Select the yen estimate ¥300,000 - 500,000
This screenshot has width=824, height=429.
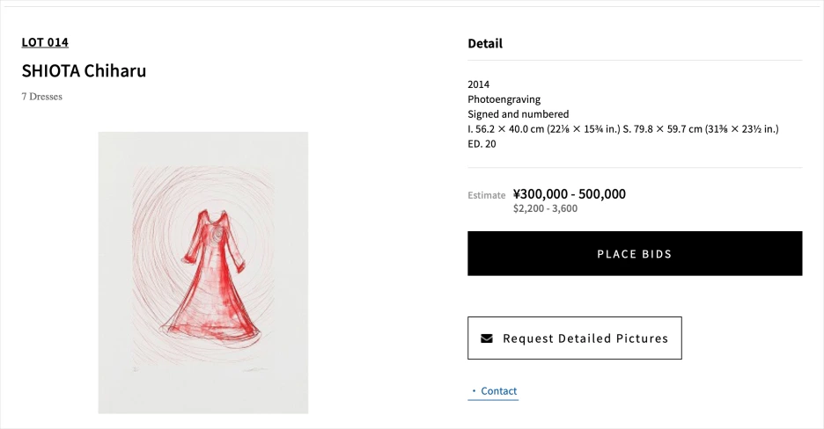tap(569, 194)
